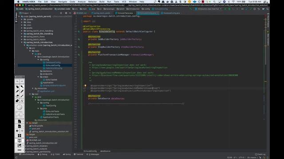This screenshot has width=284, height=159.
Task: Open the three-dots more options in the annotation palette
Action: (x=20, y=150)
